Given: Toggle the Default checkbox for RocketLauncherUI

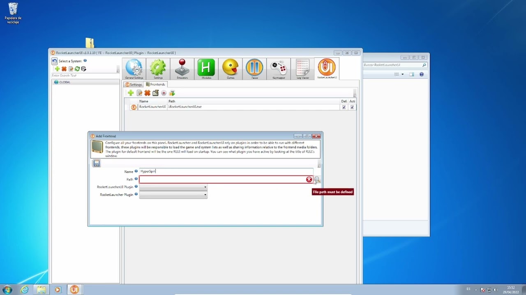Looking at the screenshot, I should click(344, 107).
